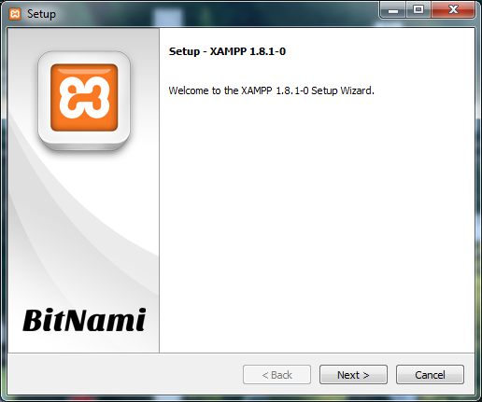482x402 pixels.
Task: Click the 'Welcome to the XAMPP' text
Action: [271, 90]
